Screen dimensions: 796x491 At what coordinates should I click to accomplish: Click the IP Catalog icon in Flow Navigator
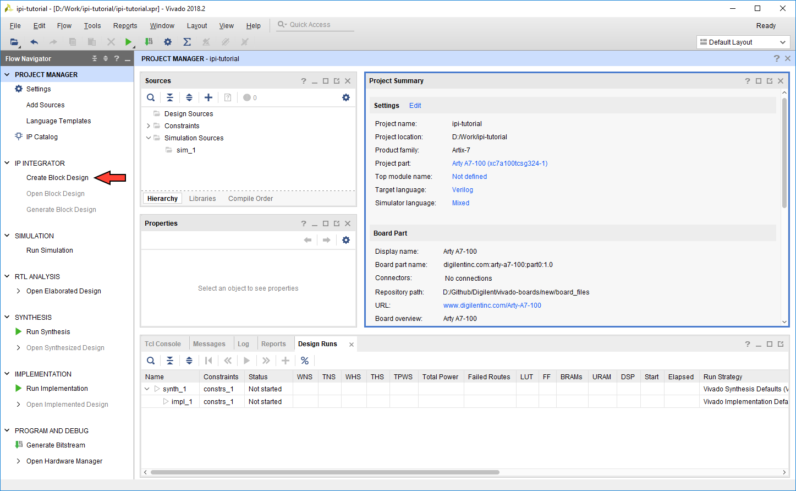click(19, 137)
